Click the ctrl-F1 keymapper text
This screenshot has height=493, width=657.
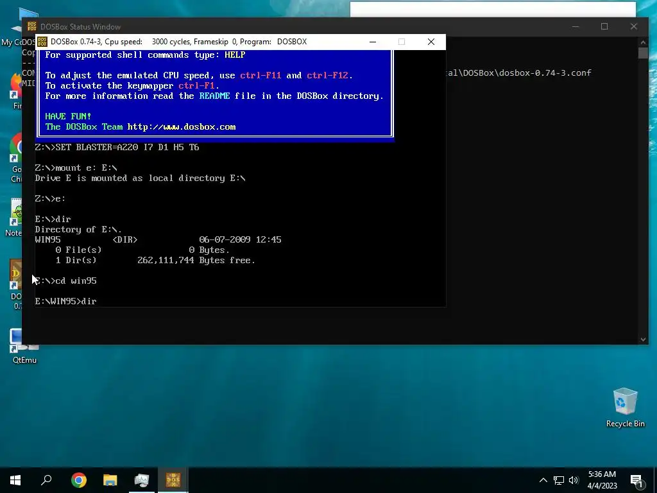click(196, 85)
